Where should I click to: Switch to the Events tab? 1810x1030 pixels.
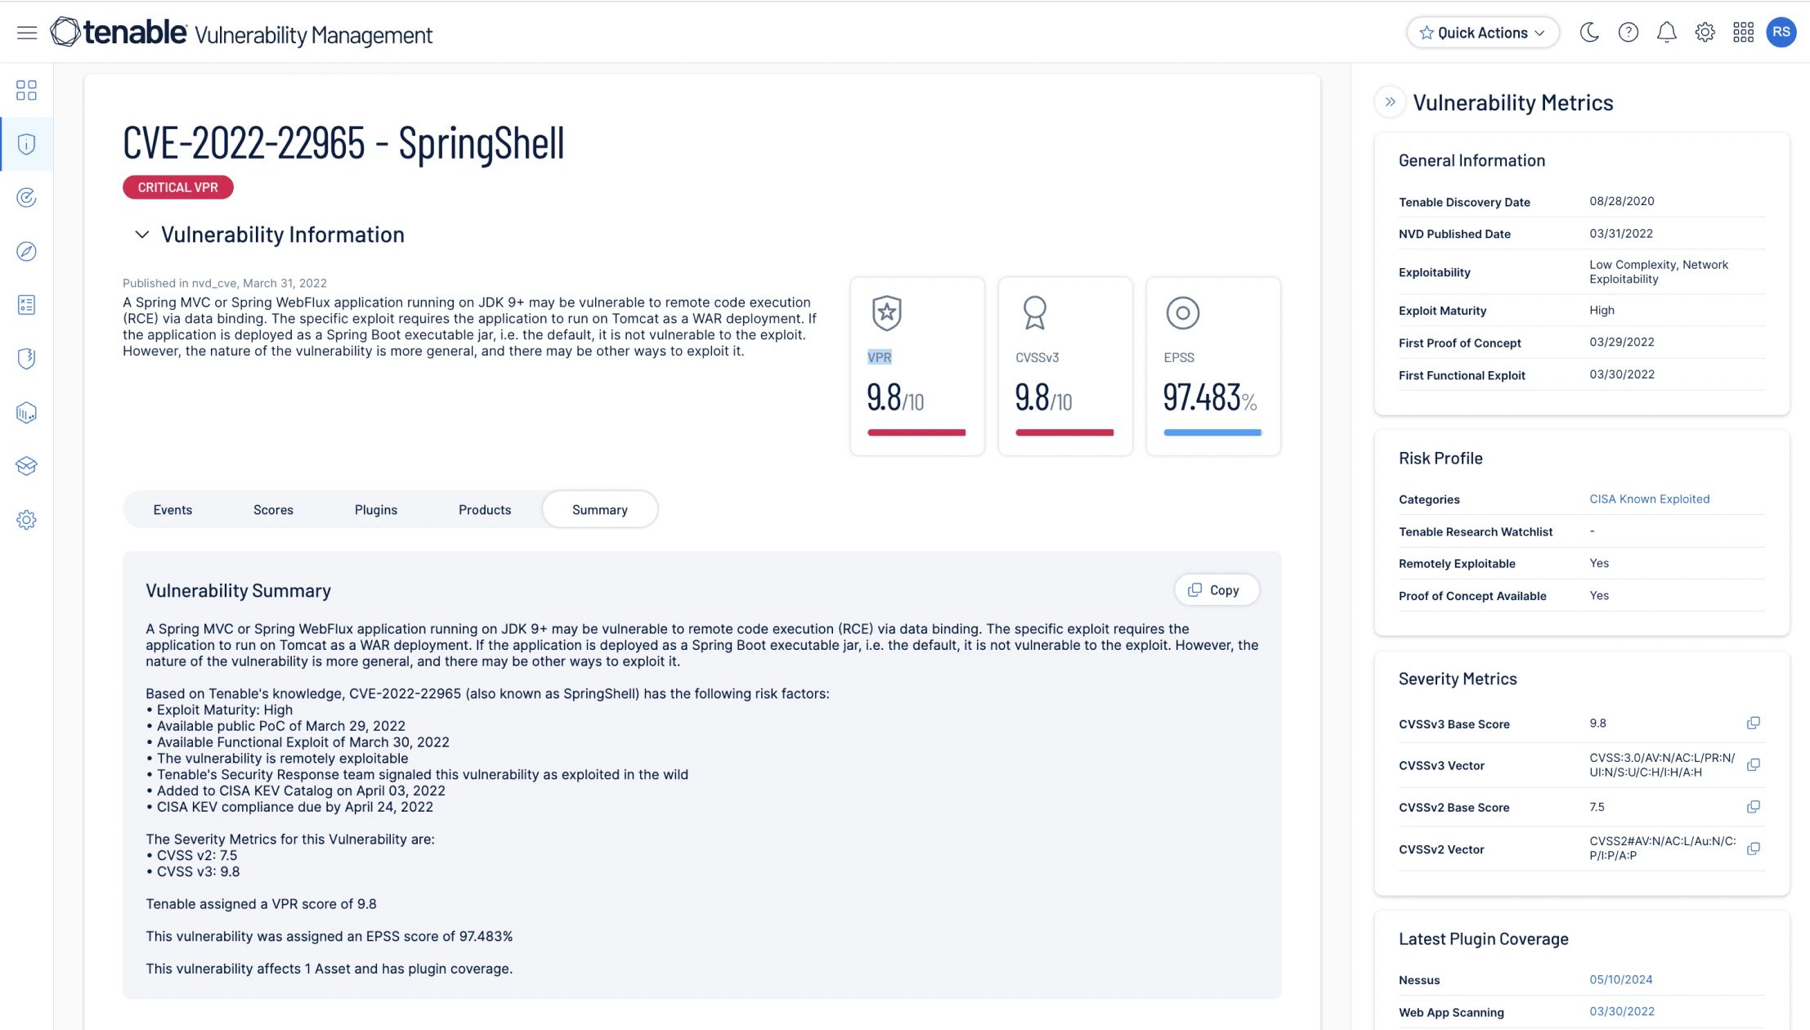click(x=172, y=509)
